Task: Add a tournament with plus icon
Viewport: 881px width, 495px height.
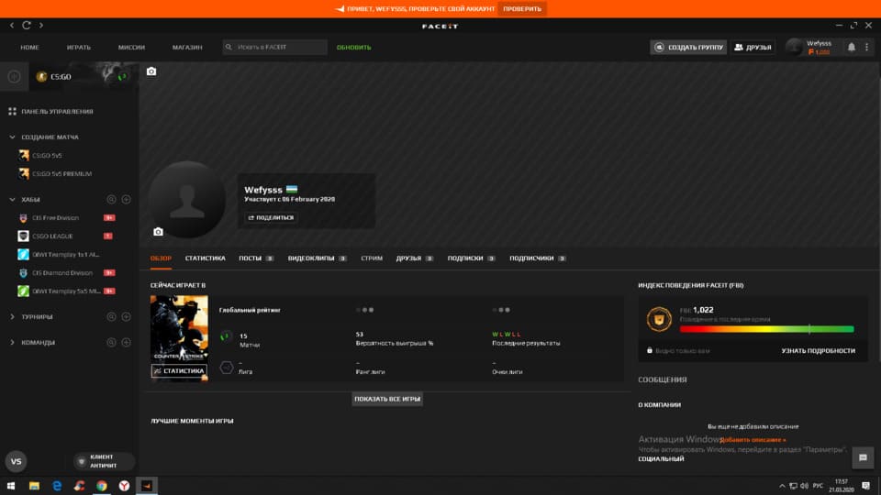Action: click(x=127, y=316)
